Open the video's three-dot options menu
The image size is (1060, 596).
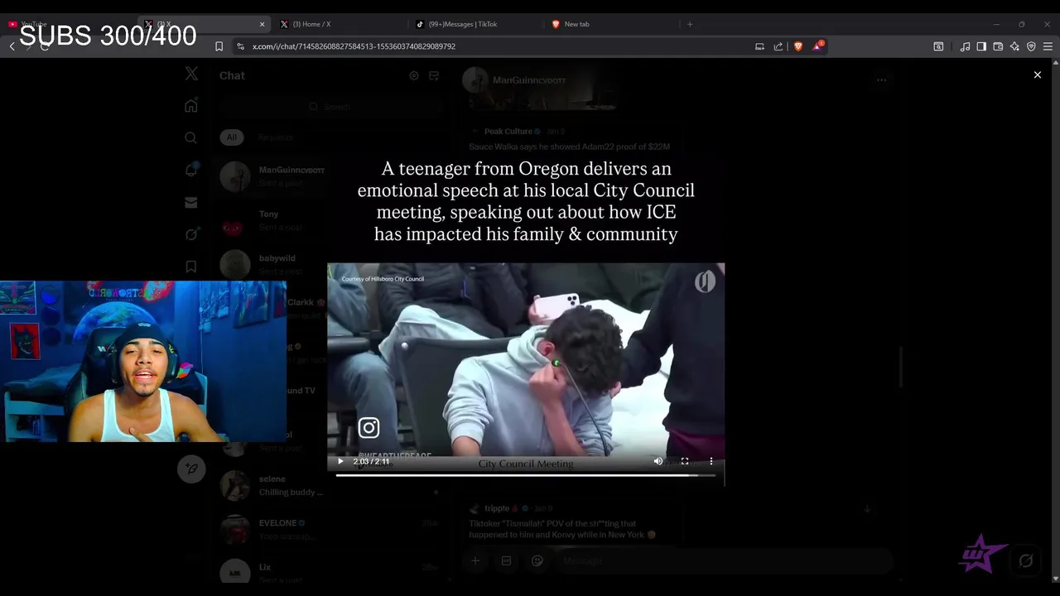coord(711,461)
